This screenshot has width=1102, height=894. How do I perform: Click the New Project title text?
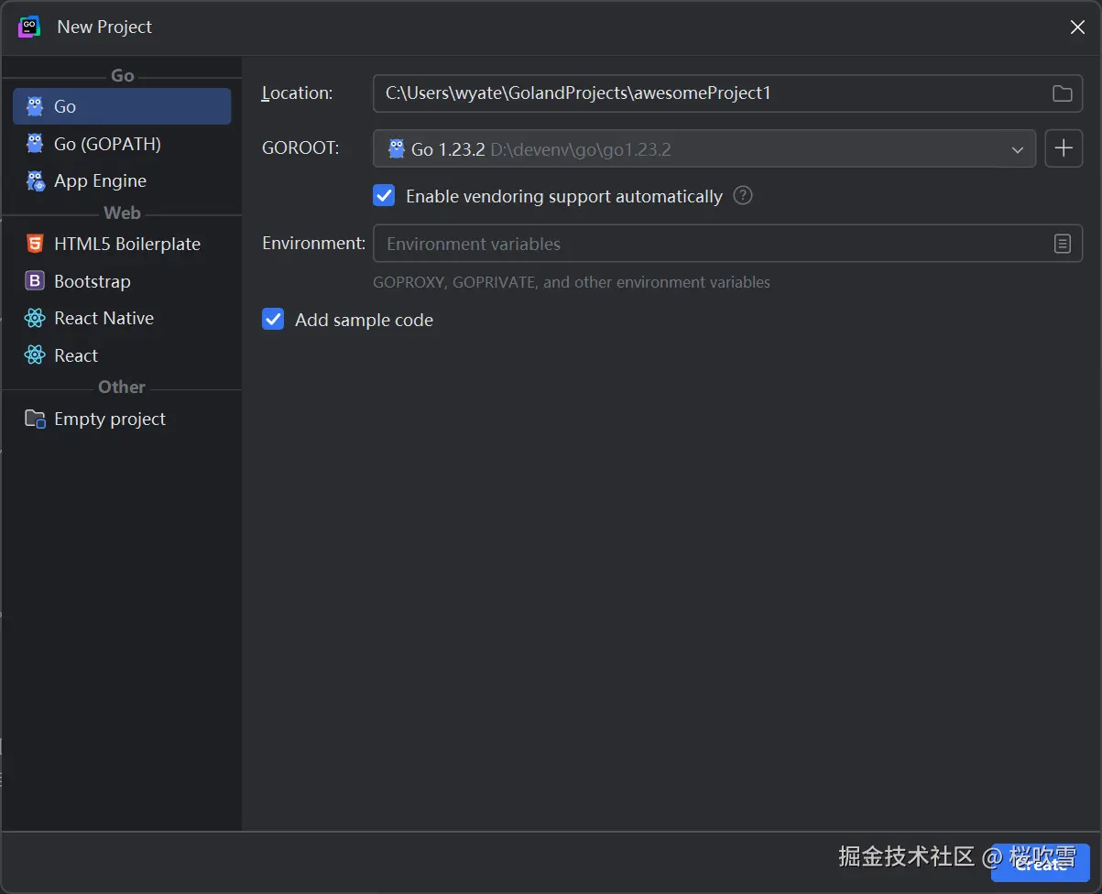coord(104,27)
